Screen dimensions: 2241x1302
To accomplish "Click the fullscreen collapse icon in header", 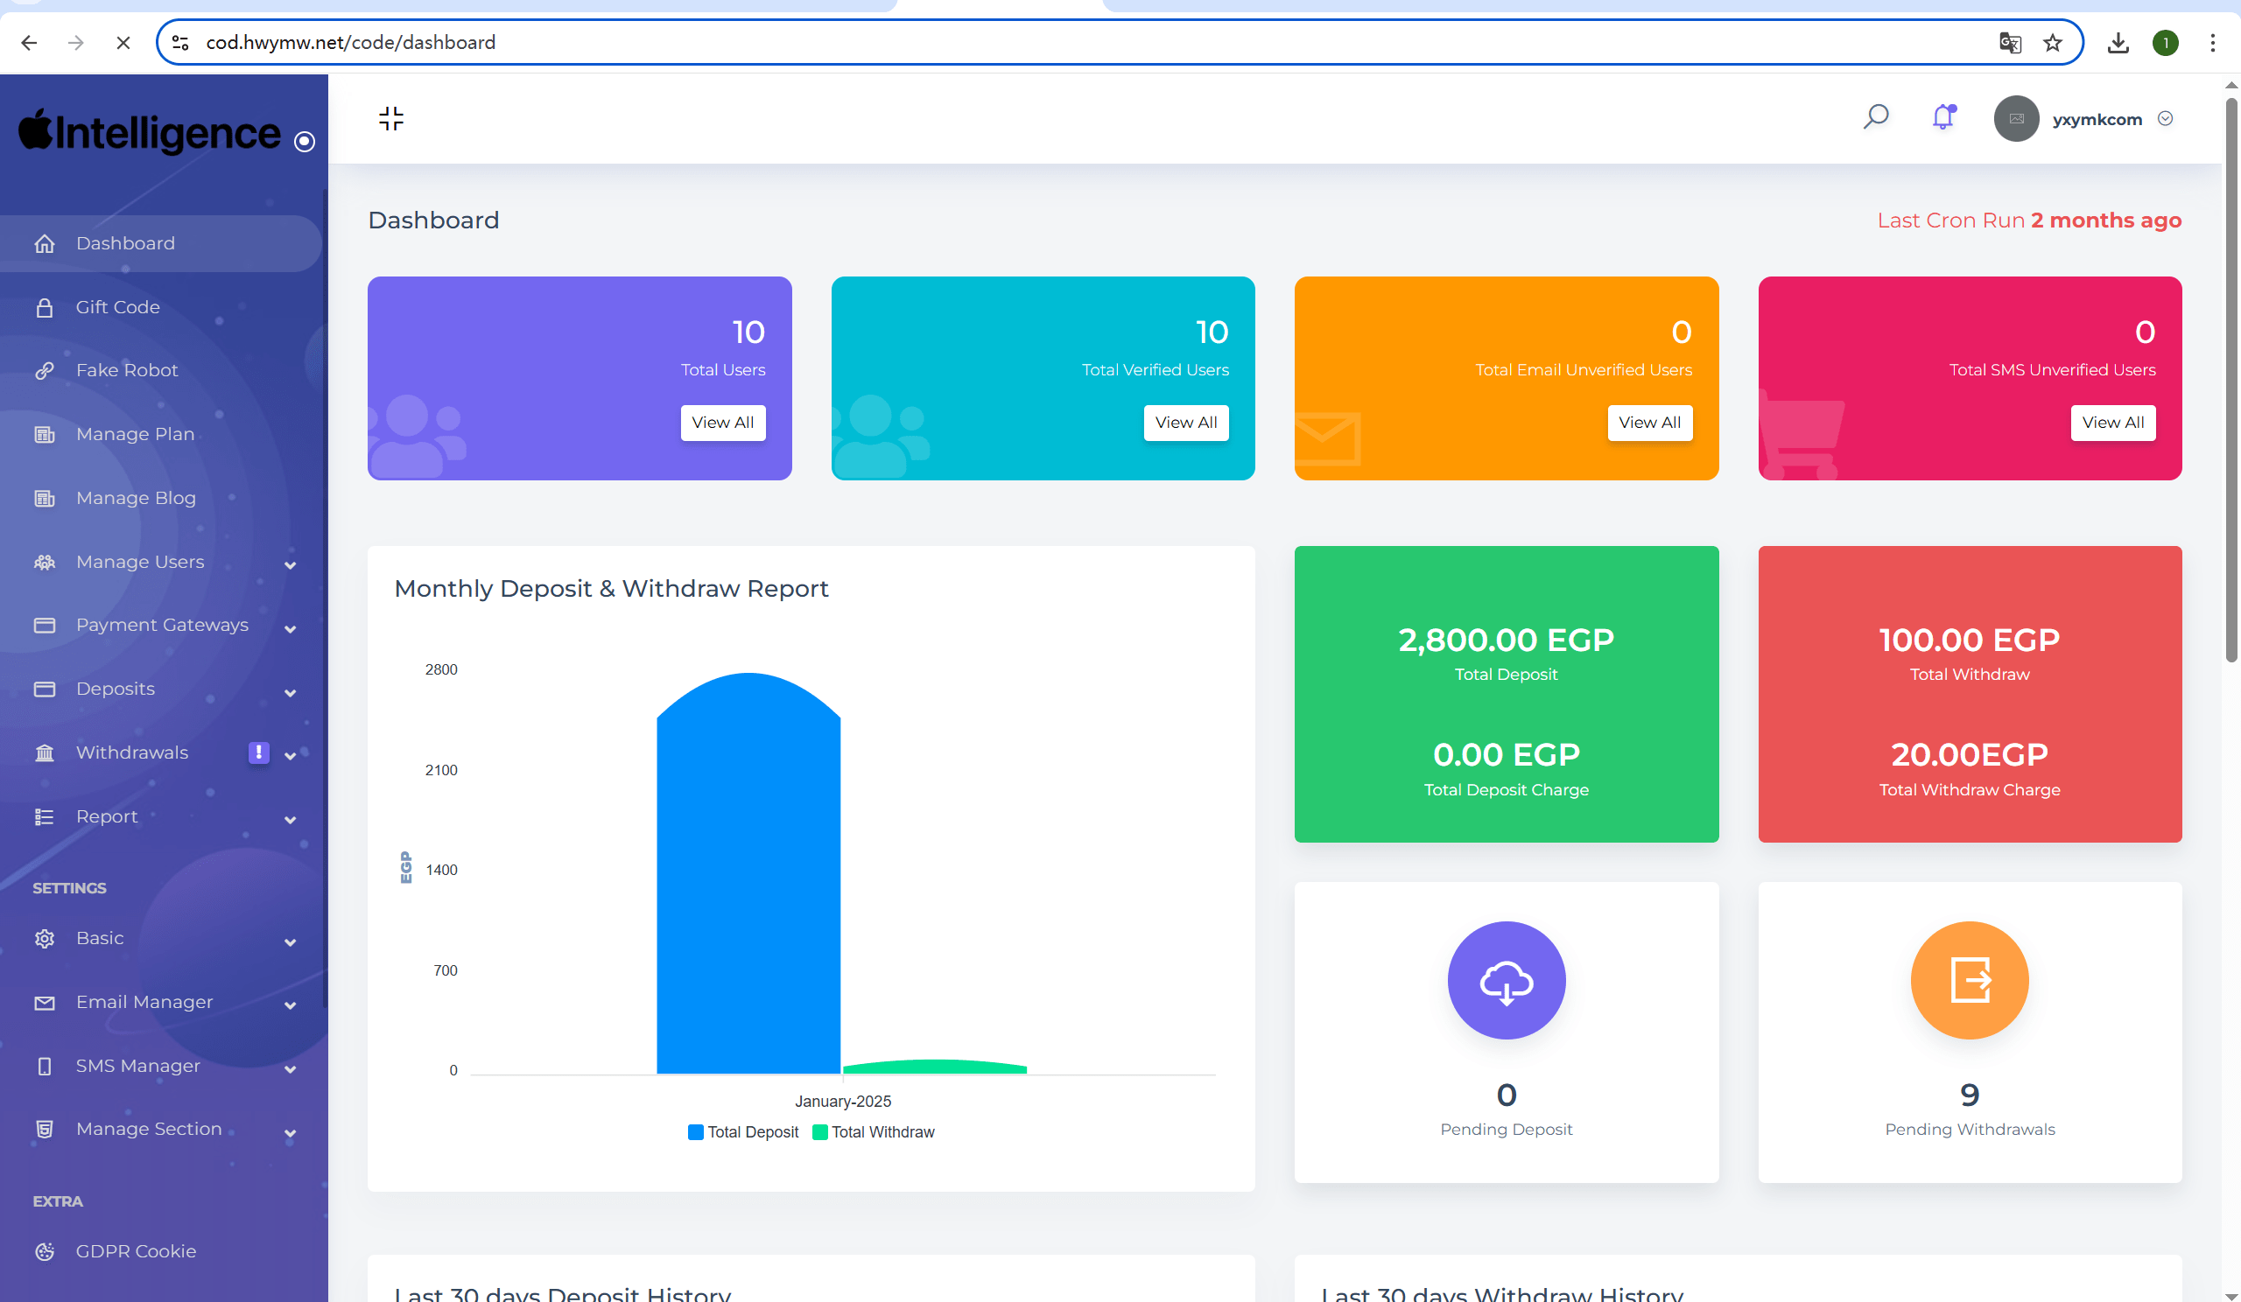I will 390,118.
